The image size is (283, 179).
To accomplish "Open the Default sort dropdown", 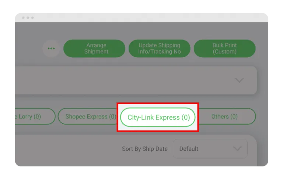I will [x=210, y=149].
